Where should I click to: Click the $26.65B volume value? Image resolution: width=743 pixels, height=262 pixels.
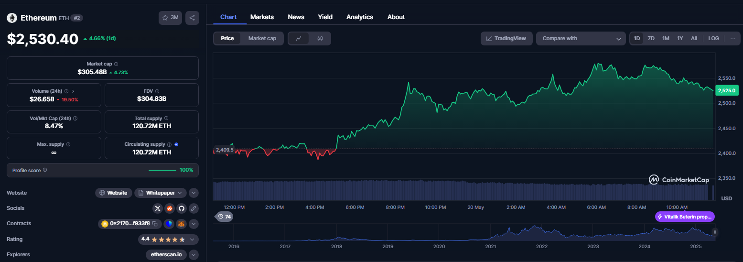(x=42, y=99)
